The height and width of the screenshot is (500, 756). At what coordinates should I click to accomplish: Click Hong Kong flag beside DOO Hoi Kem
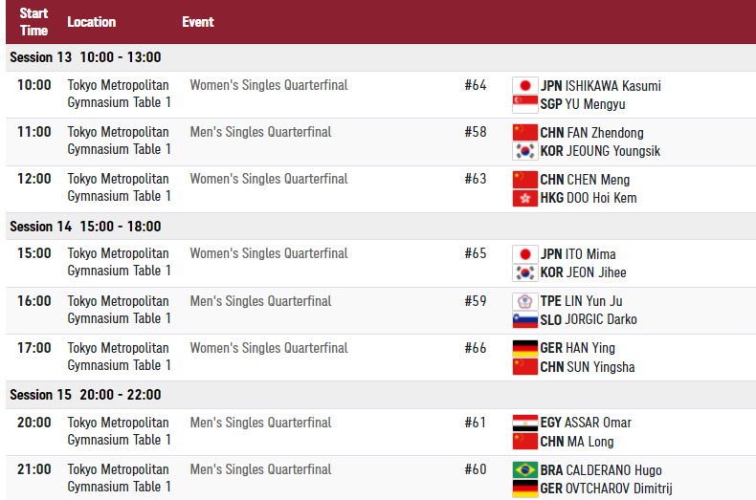524,198
